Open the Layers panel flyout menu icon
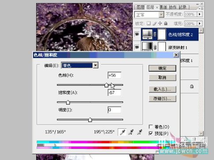Screen dimensions: 214x160 [x=201, y=8]
